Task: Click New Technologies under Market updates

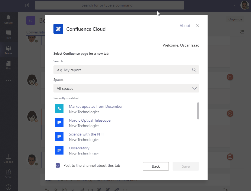Action: point(84,112)
